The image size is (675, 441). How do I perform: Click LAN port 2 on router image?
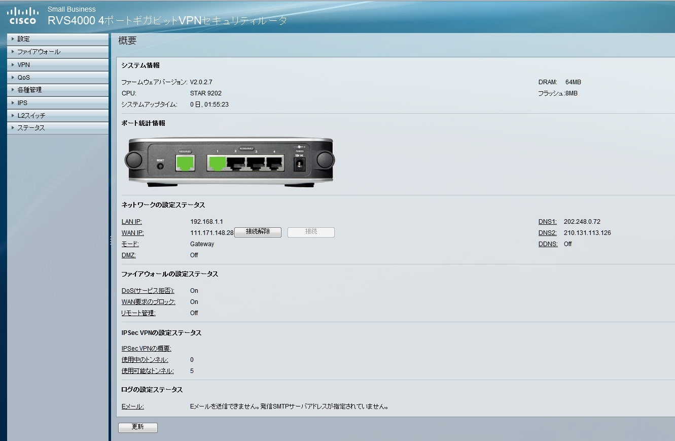point(237,163)
